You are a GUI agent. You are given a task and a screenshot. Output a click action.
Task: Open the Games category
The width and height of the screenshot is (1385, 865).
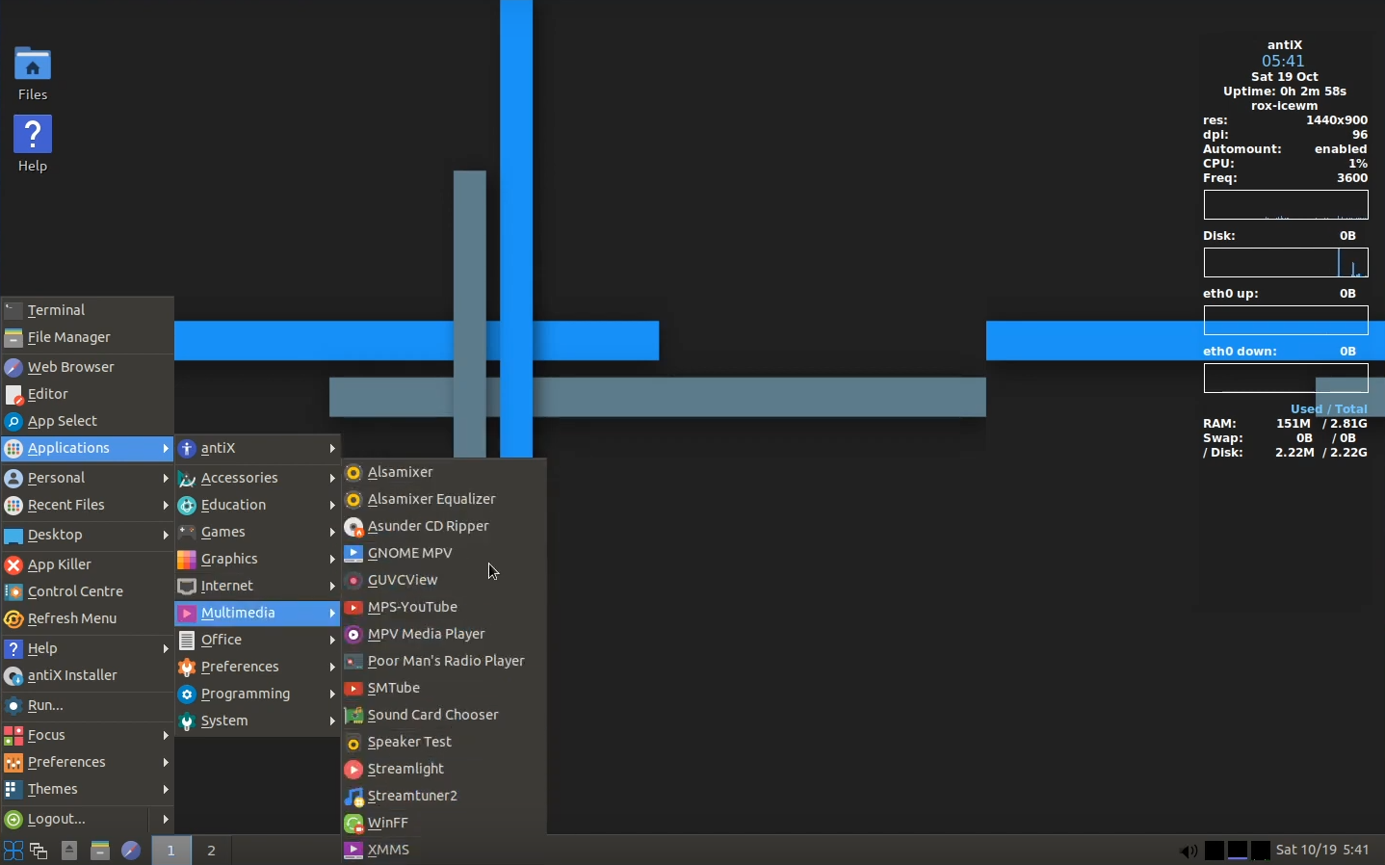click(x=258, y=532)
